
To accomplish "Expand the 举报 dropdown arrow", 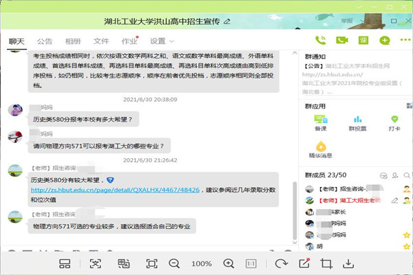I will coord(363,21).
